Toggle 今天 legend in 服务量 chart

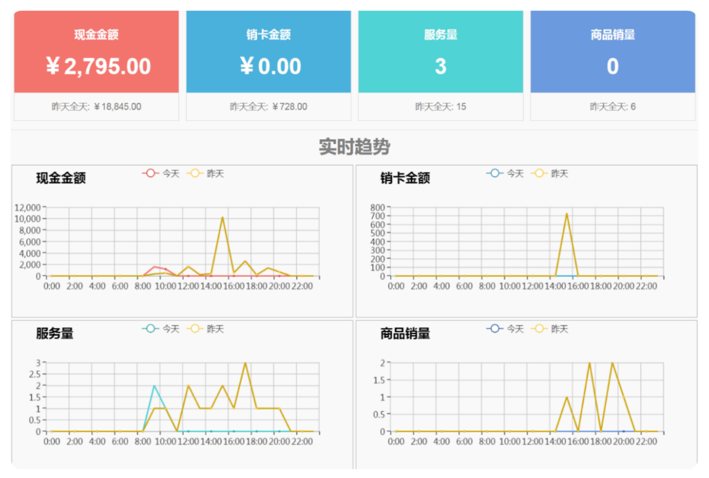pyautogui.click(x=160, y=329)
